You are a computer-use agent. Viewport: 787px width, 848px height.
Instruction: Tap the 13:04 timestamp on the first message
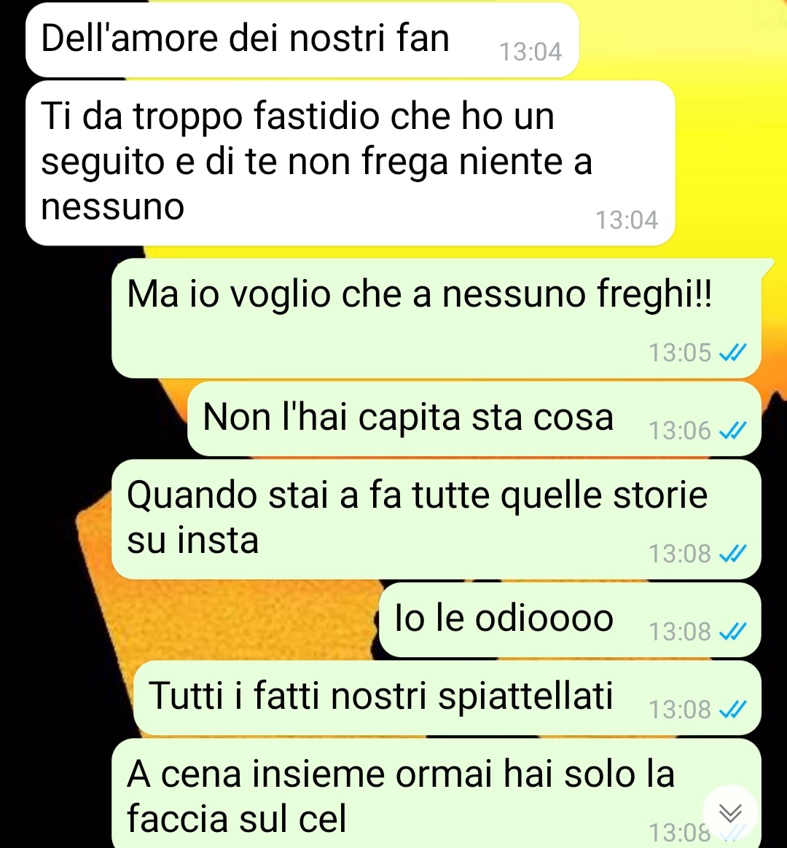[530, 52]
